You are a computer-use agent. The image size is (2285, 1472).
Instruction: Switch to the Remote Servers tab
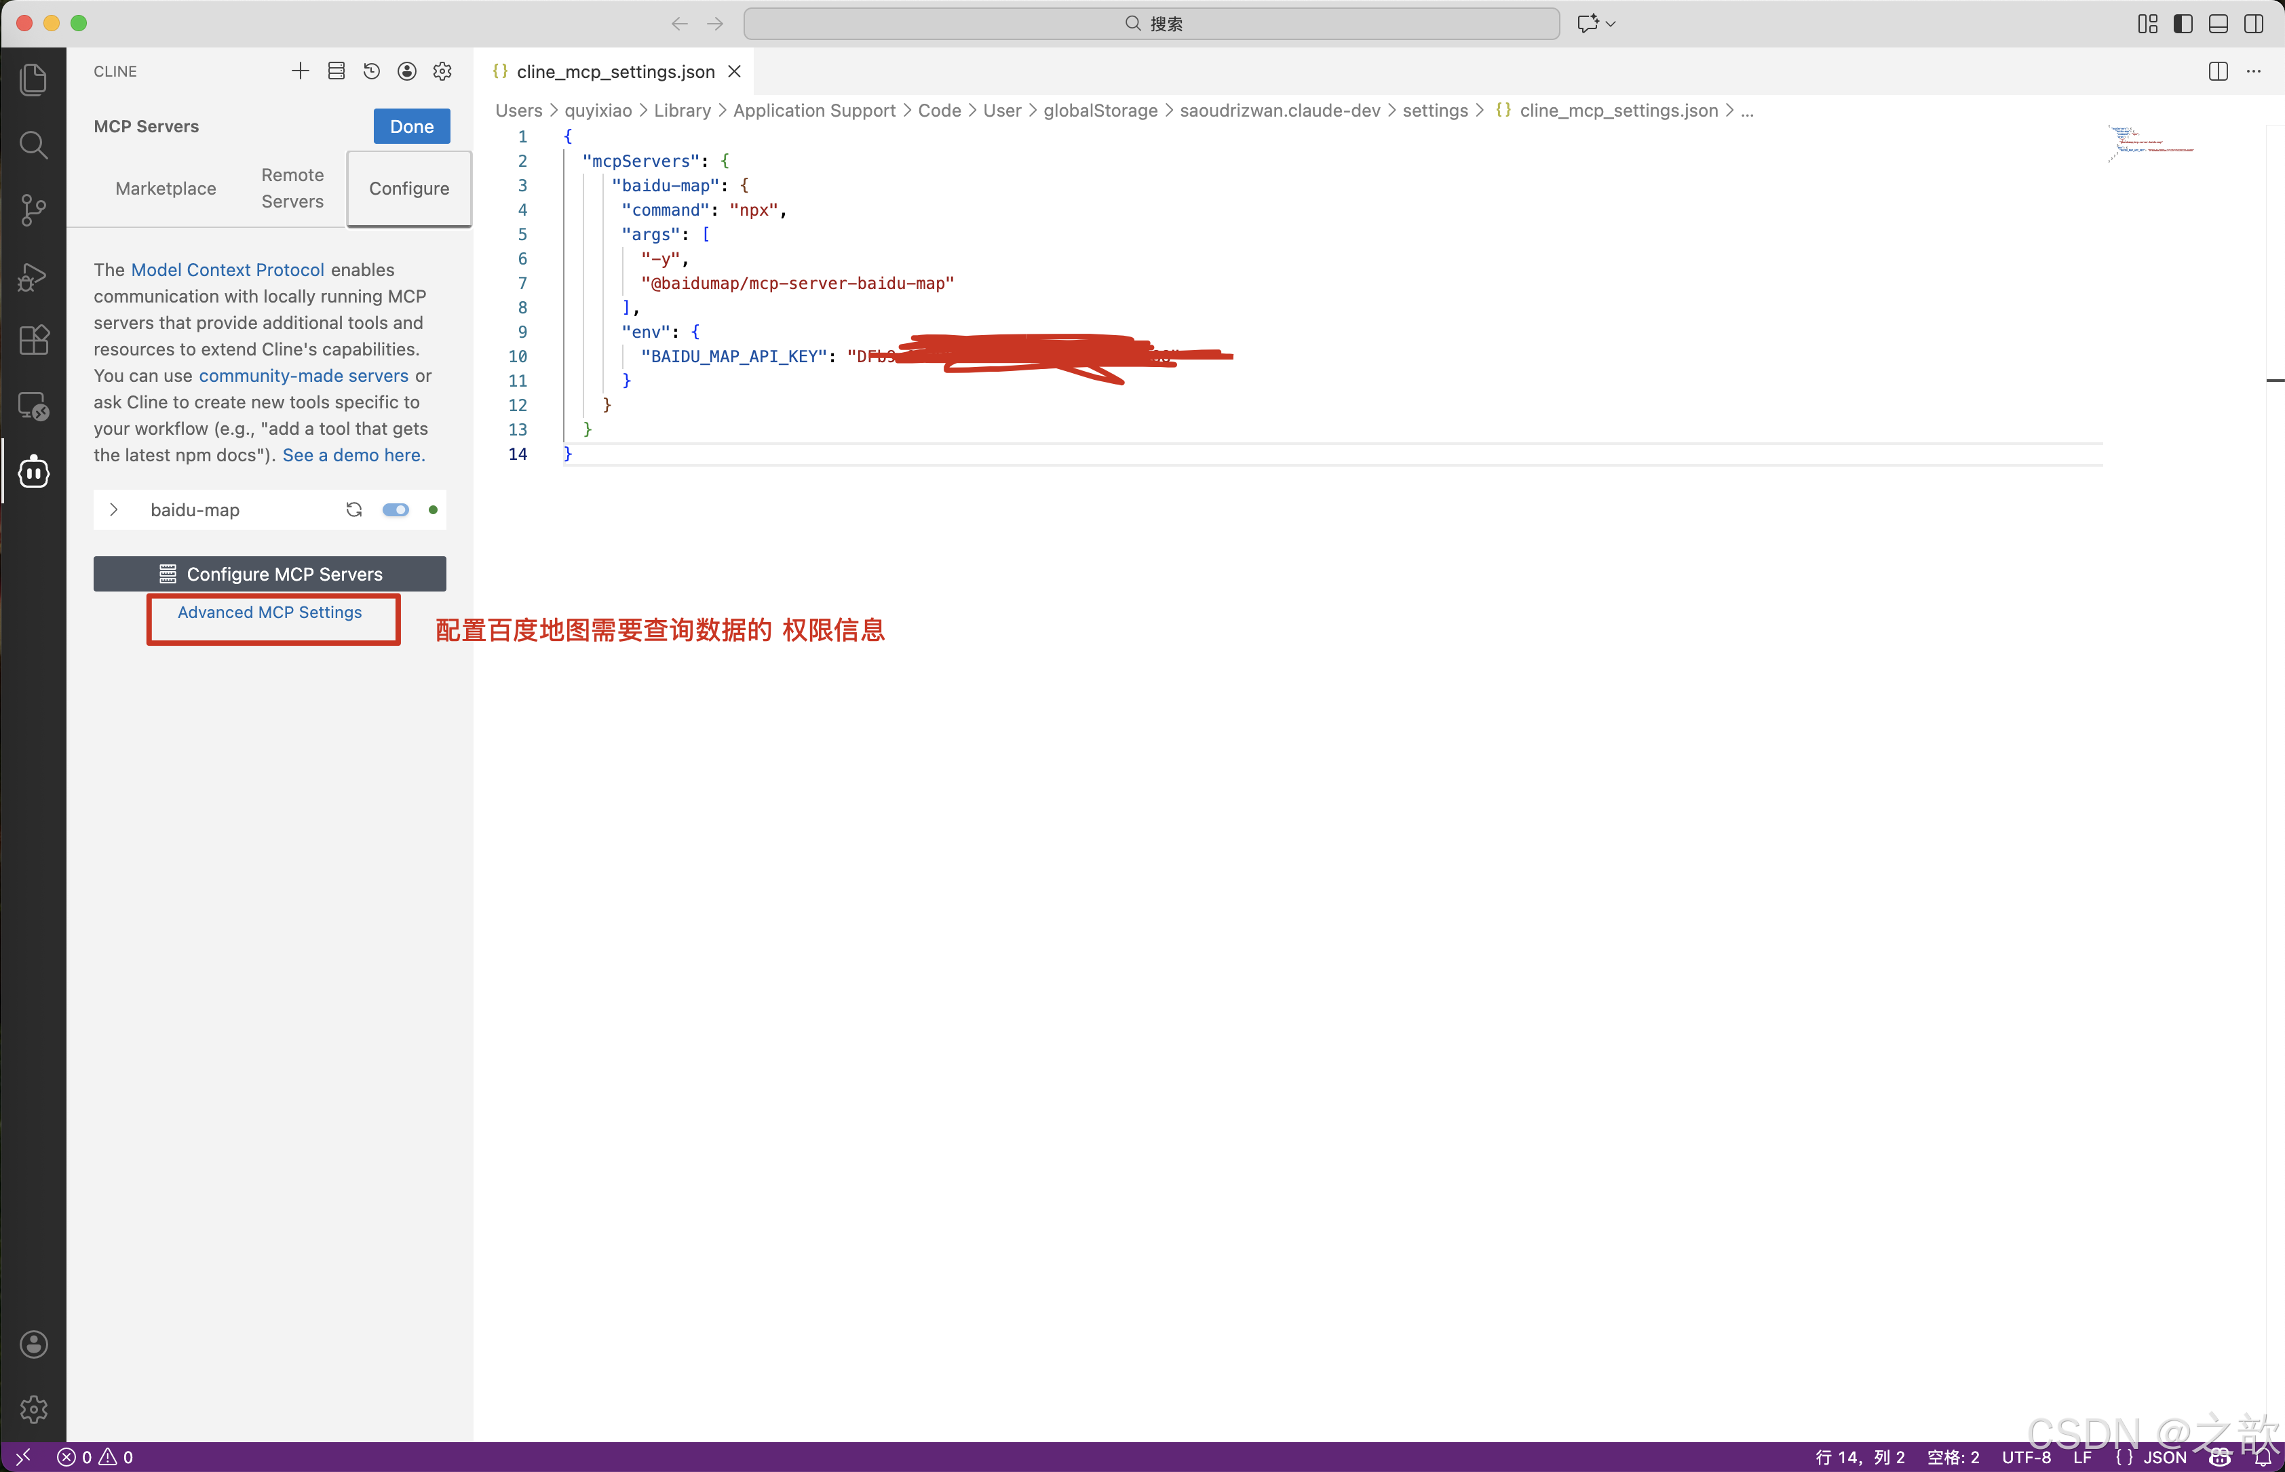pyautogui.click(x=292, y=189)
